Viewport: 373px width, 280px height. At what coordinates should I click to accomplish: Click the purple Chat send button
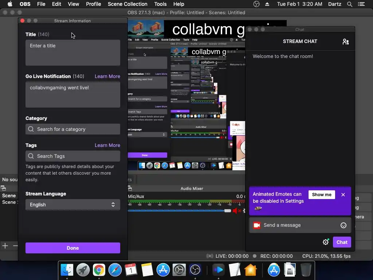342,242
